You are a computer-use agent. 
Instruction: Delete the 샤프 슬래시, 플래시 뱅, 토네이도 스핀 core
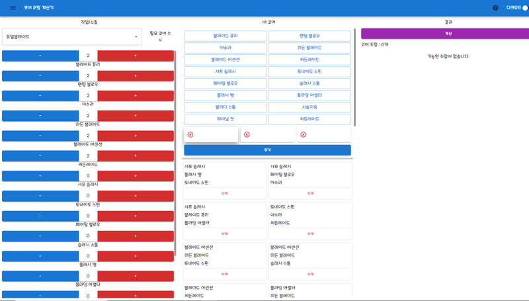[x=224, y=193]
